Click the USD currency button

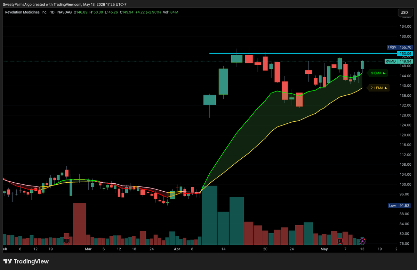[x=405, y=12]
